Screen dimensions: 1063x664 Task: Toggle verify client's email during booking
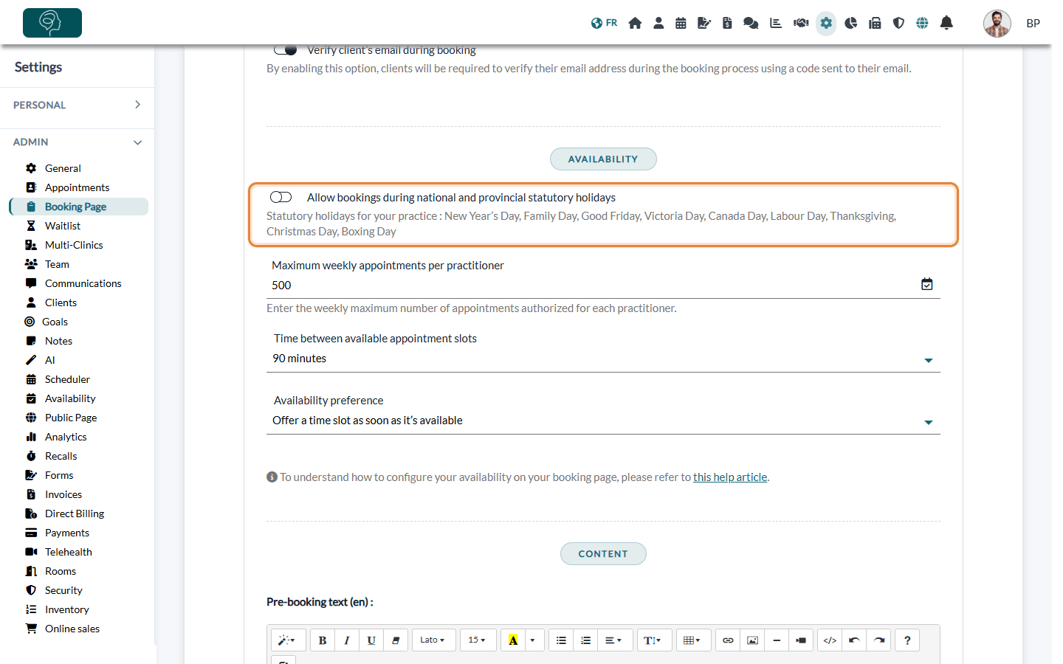(285, 49)
